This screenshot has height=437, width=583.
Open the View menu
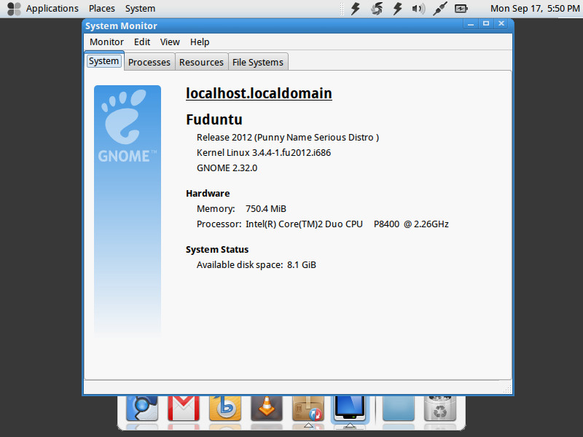(170, 42)
